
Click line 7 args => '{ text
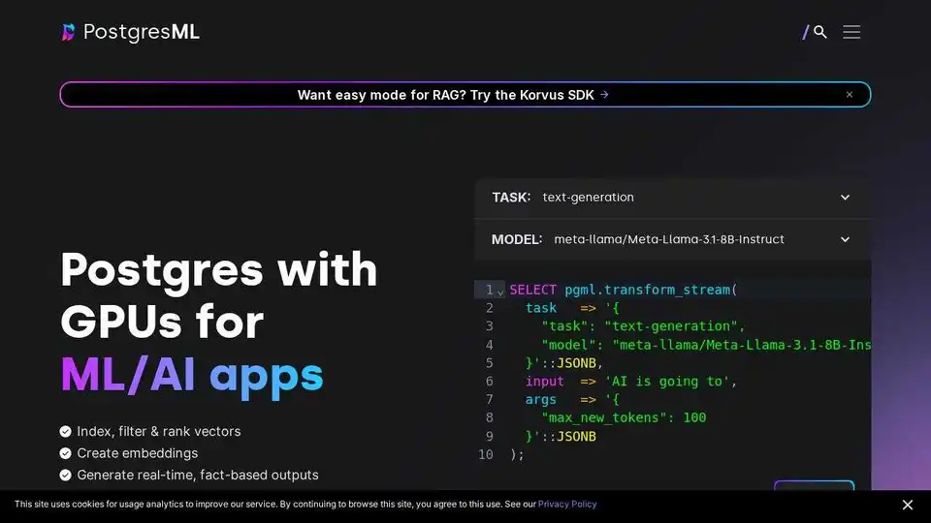[572, 400]
